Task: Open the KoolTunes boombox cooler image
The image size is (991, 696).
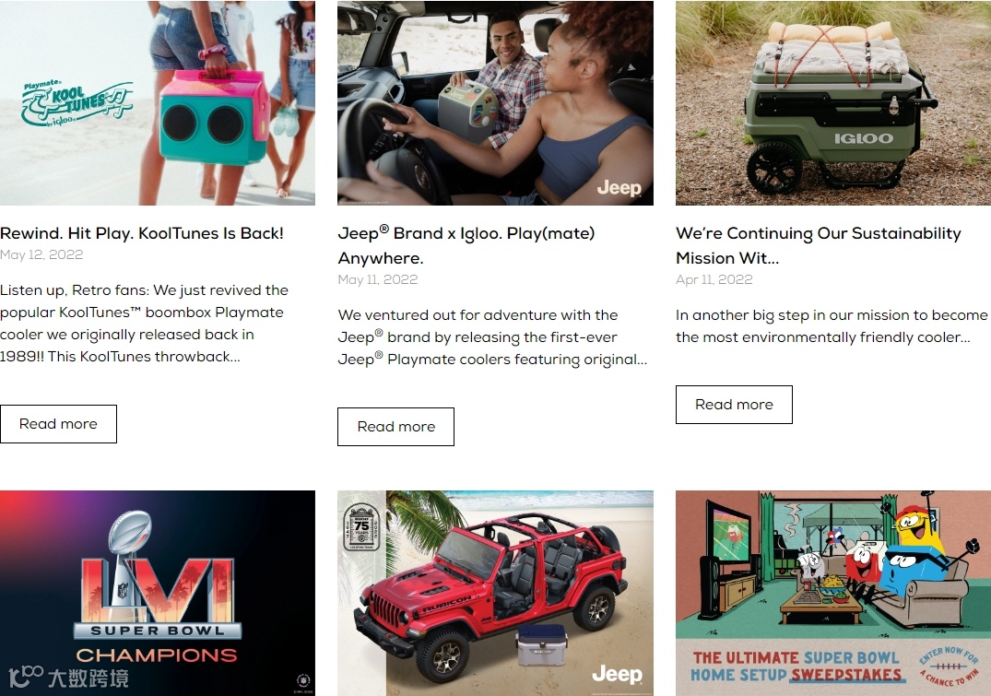Action: click(x=158, y=102)
